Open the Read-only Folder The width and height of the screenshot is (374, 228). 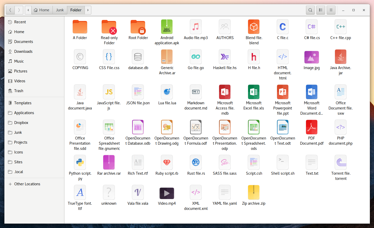click(109, 27)
